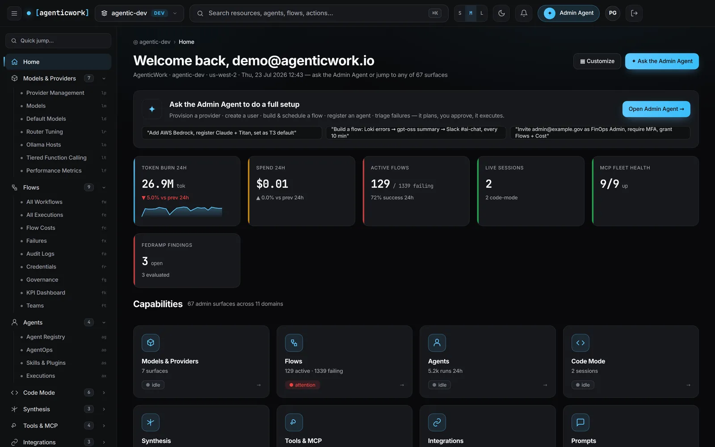Focus the search resources input
Viewport: 715px width, 447px height.
pos(319,13)
